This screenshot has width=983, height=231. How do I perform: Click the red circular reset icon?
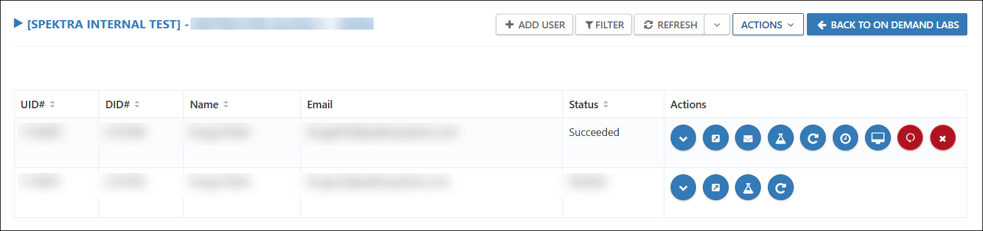910,138
